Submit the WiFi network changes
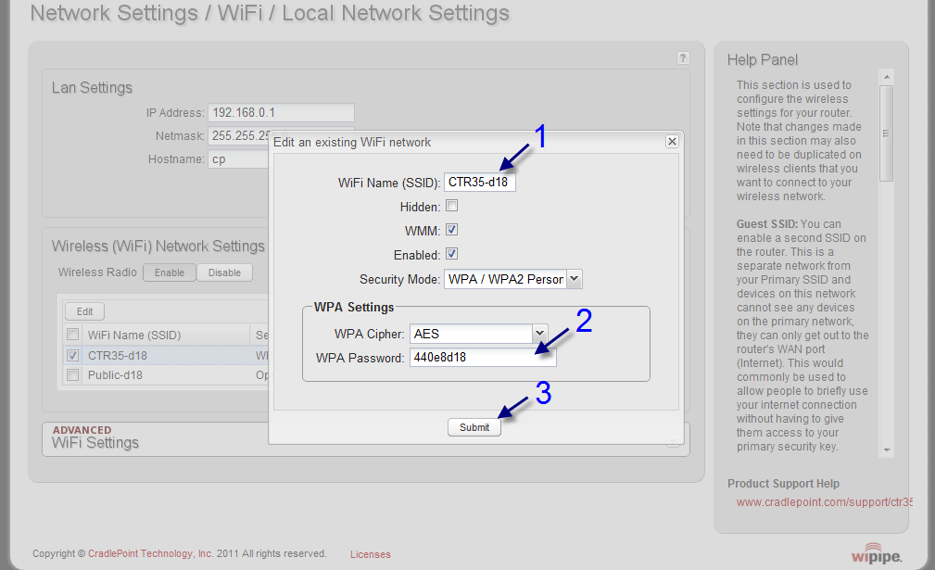This screenshot has height=570, width=935. pos(474,427)
